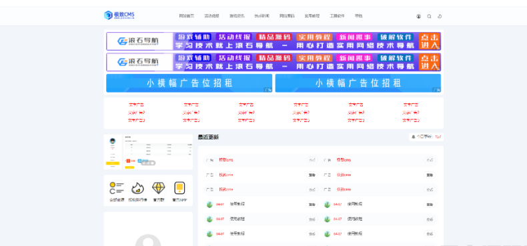Open the carousel slide image in sidebar

tap(148, 152)
